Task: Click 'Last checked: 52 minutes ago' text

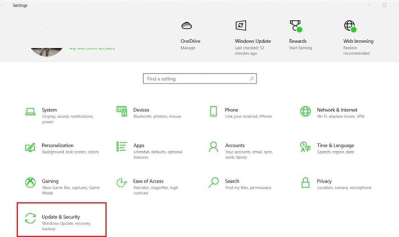Action: point(250,51)
